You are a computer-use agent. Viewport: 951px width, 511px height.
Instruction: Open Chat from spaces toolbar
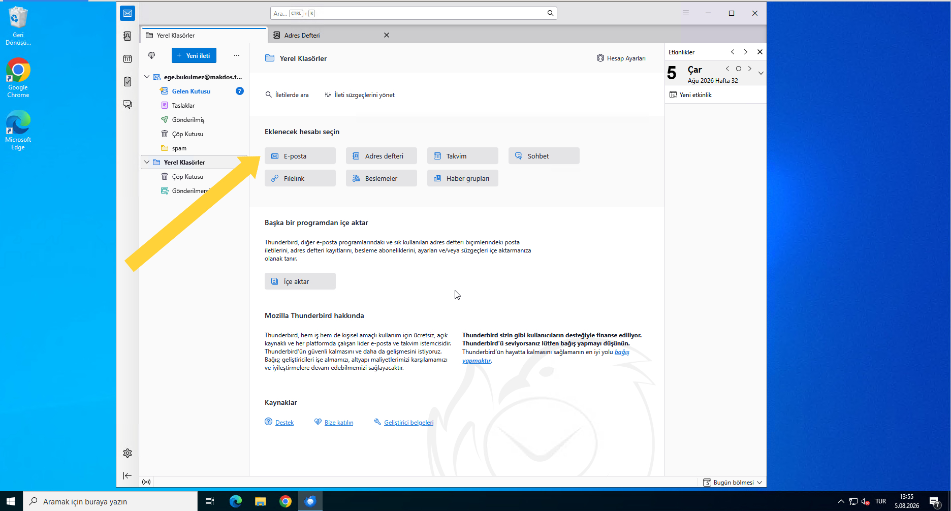(128, 105)
